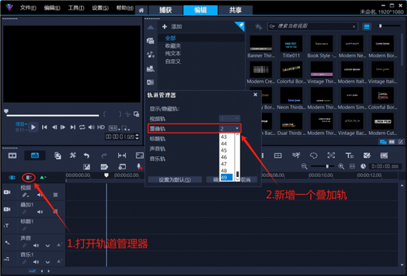Switch to the 捕获 tab

point(165,10)
